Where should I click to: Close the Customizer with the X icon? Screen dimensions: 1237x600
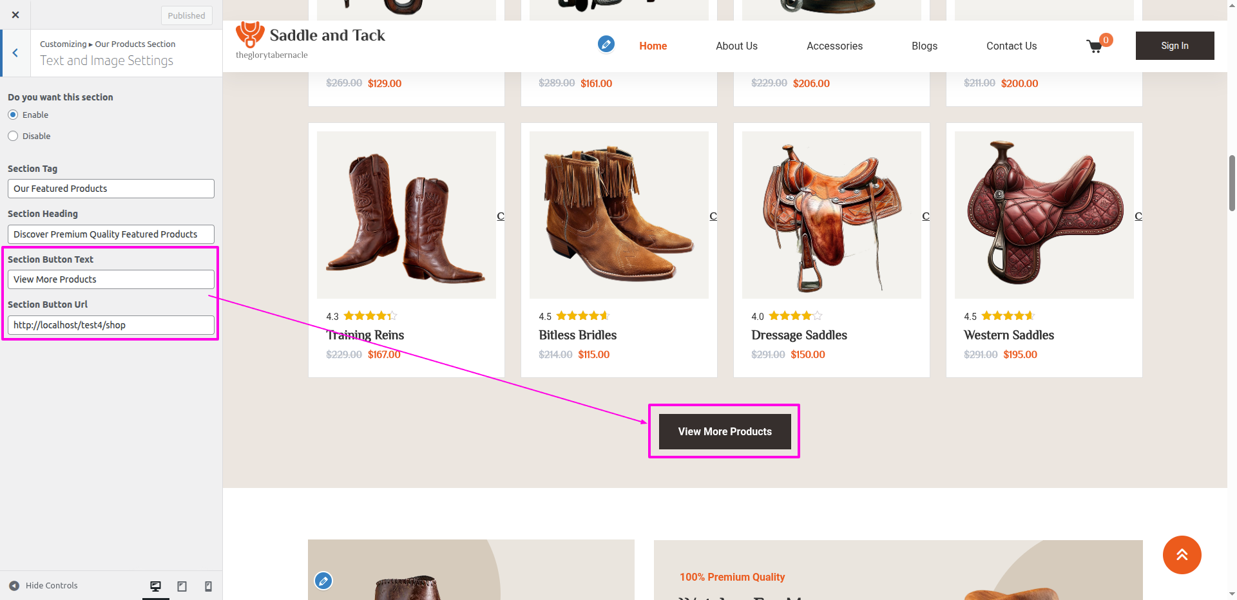15,15
